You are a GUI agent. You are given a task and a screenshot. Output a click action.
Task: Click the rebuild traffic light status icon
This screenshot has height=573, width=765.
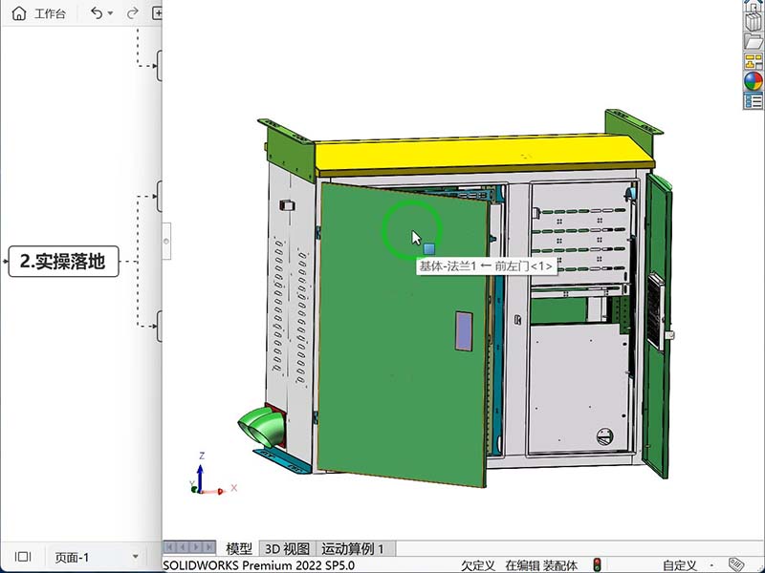(598, 565)
